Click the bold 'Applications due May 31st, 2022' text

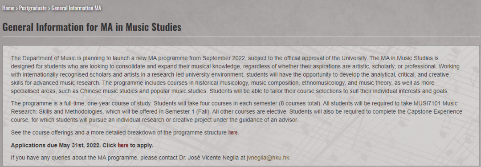pos(56,145)
